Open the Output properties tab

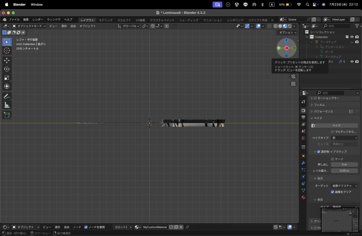[303, 117]
